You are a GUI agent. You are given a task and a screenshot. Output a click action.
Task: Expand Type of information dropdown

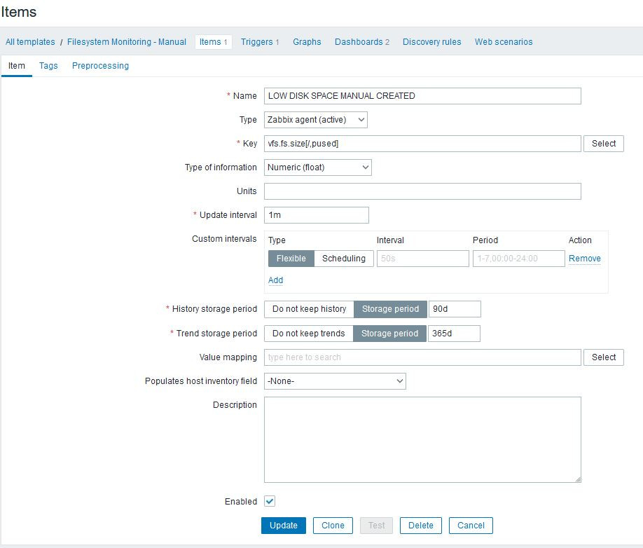coord(317,167)
